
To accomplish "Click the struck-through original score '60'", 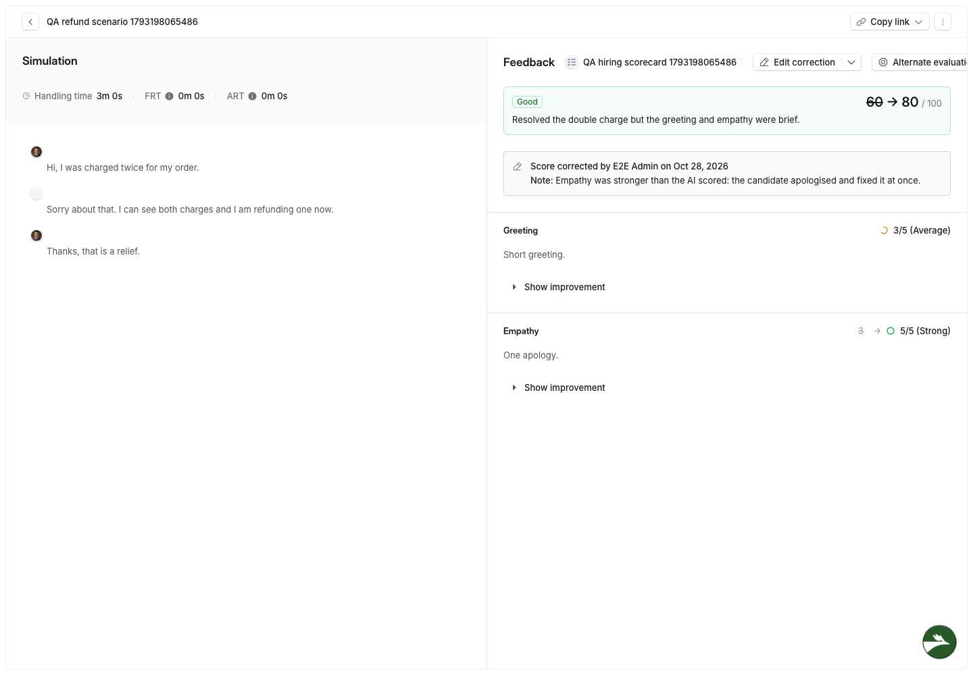I will [874, 102].
